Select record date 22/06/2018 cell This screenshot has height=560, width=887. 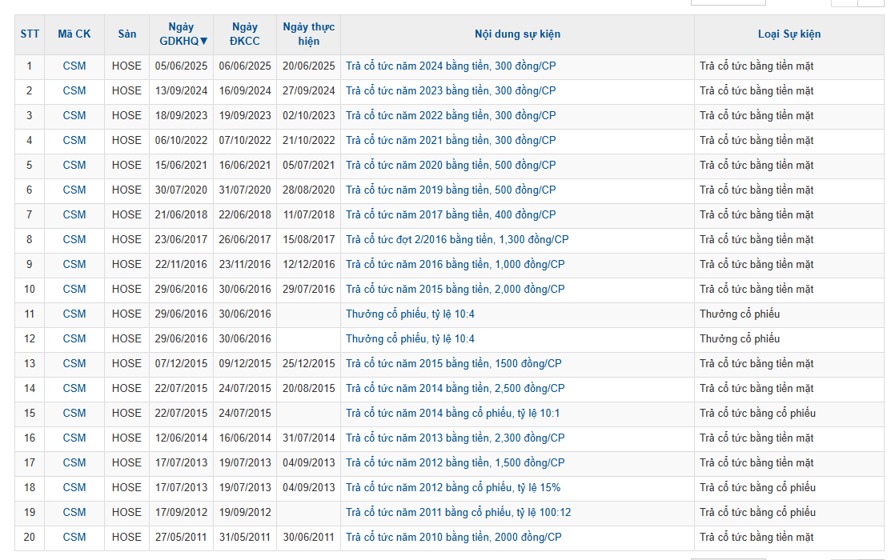coord(245,215)
